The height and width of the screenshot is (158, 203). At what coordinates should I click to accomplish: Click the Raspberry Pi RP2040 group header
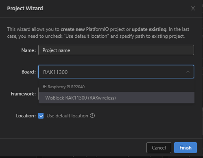click(x=116, y=87)
